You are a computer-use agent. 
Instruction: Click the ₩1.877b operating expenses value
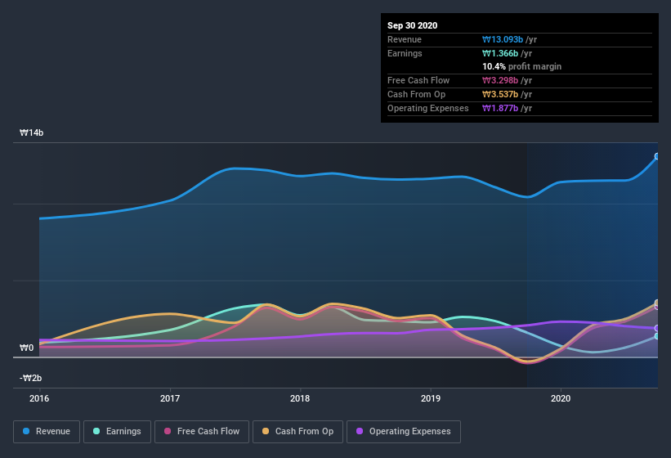(500, 108)
